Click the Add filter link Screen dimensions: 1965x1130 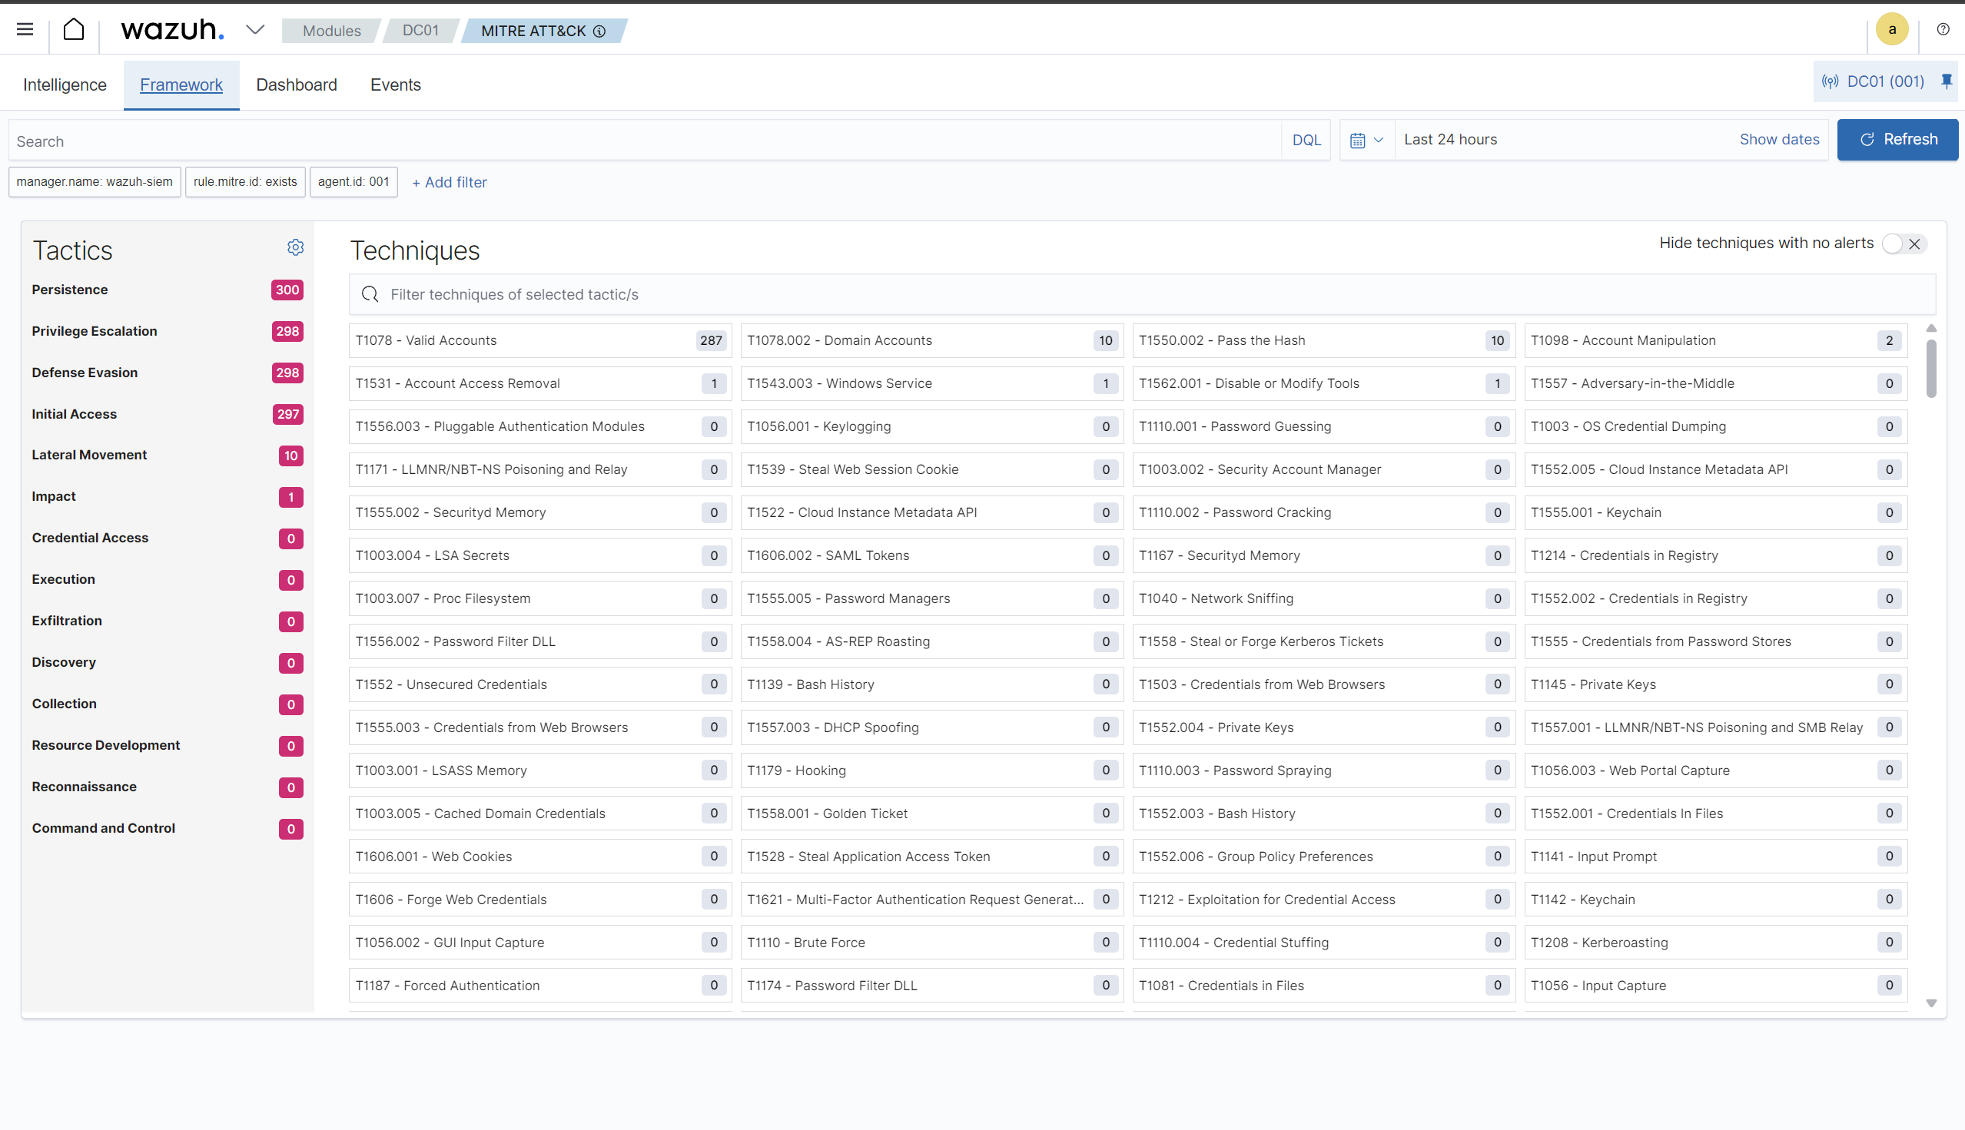point(450,182)
